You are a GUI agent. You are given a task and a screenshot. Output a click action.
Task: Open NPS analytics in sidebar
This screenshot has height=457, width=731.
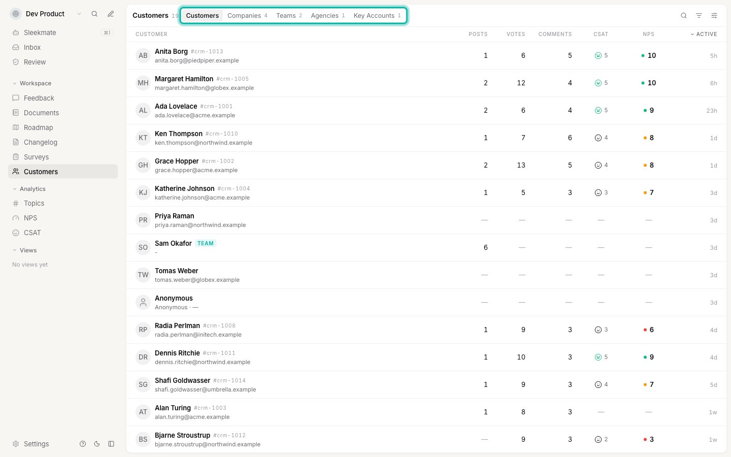click(63, 218)
